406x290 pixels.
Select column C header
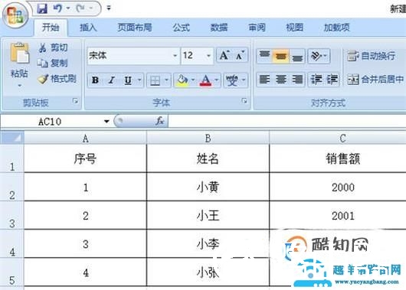[338, 138]
